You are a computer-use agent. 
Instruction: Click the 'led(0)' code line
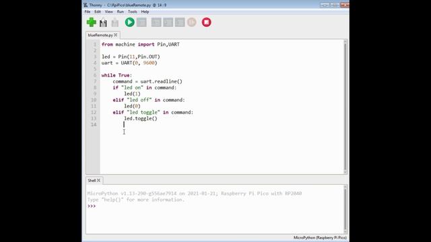(132, 106)
